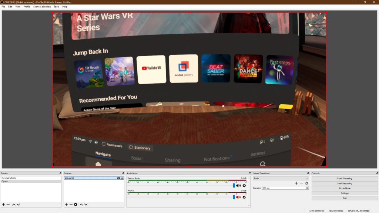Move the source down in the Sources list
This screenshot has height=213, width=379.
86,204
